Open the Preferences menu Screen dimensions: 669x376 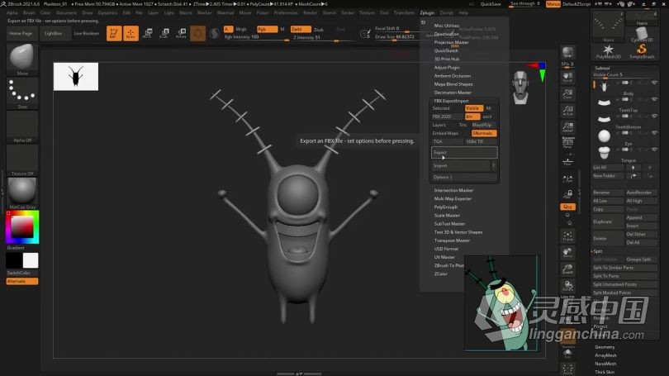click(x=286, y=12)
